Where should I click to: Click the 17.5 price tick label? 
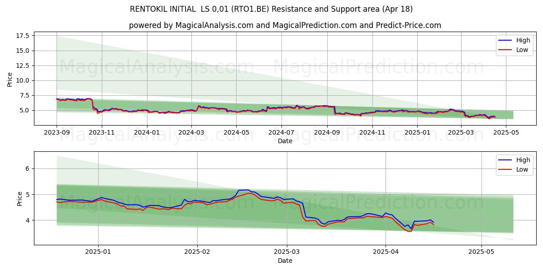[23, 36]
